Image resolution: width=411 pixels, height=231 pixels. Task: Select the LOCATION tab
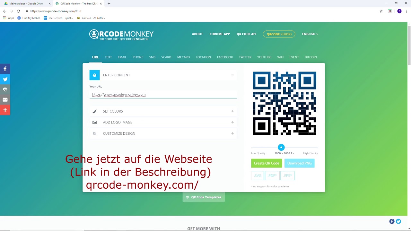[203, 57]
